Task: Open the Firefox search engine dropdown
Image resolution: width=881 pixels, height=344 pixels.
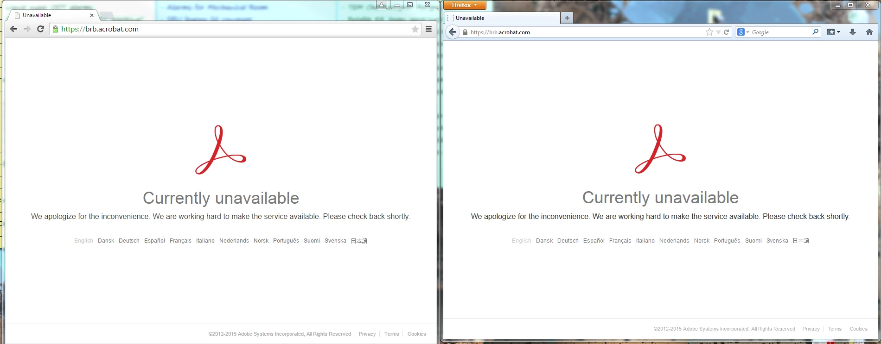Action: 743,32
